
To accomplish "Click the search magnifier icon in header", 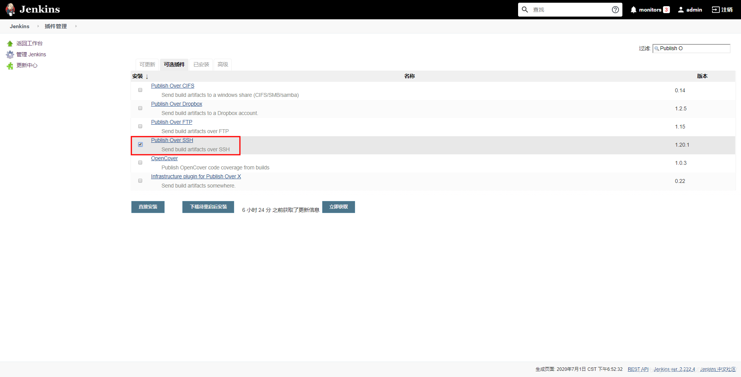I will coord(525,10).
